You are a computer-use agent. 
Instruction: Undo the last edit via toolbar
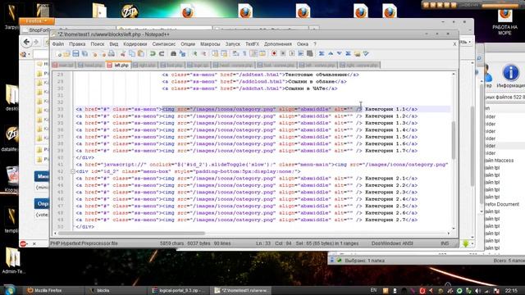(x=153, y=54)
